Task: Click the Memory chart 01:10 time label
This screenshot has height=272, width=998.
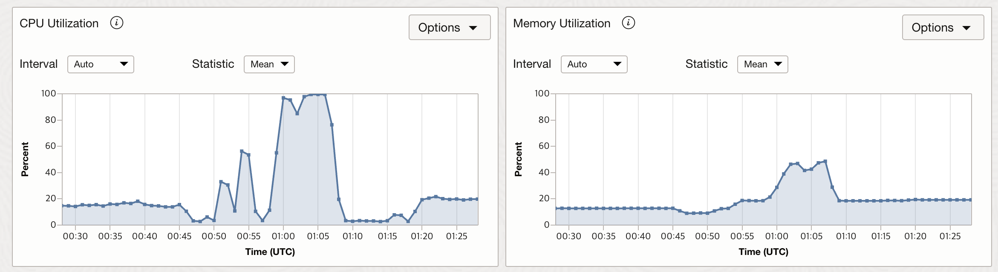Action: tap(846, 236)
